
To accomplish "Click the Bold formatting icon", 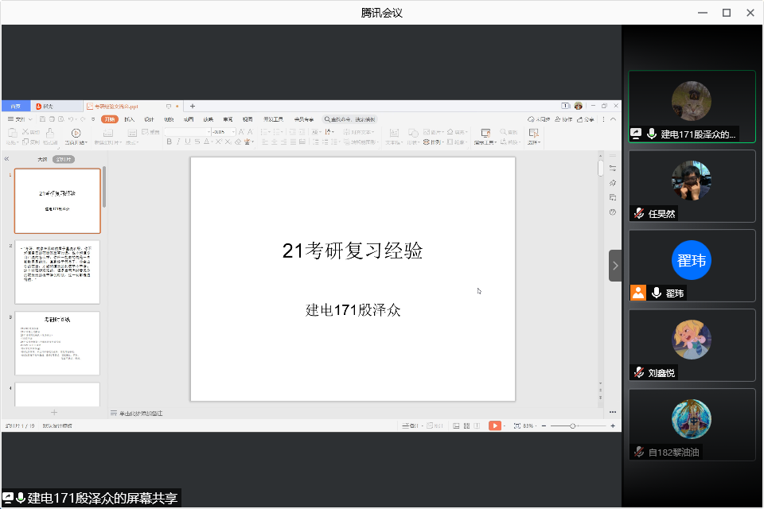I will pyautogui.click(x=169, y=142).
